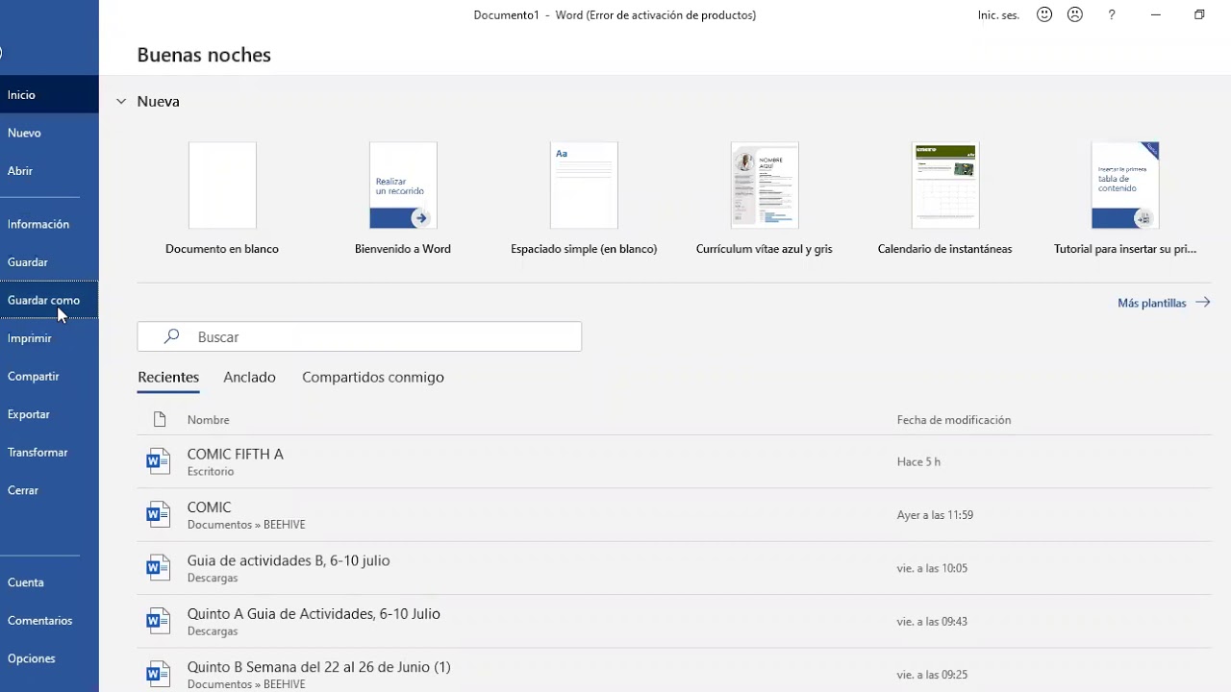
Task: Minimize the Word window
Action: point(1156,14)
